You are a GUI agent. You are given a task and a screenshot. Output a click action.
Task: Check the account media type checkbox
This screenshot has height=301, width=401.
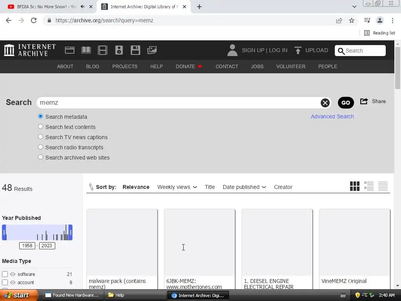click(5, 282)
